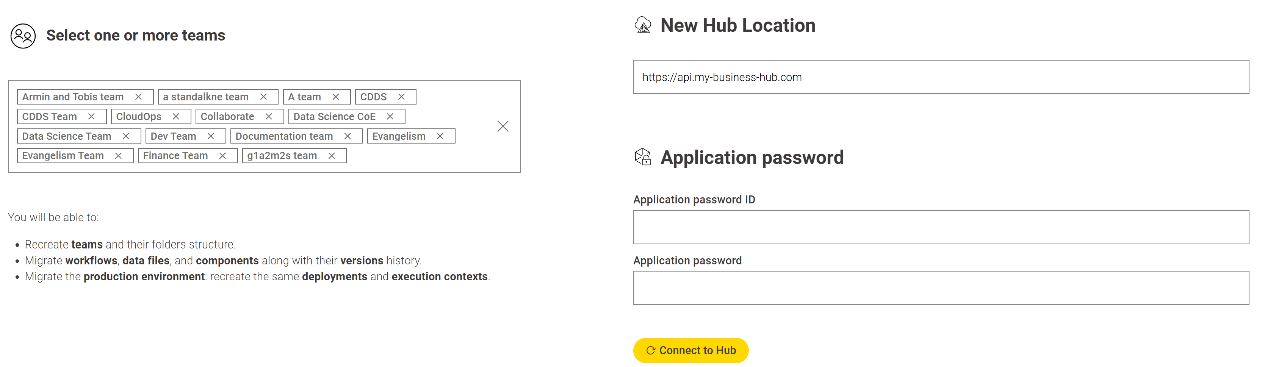Remove the Data Science CoE tag
The image size is (1262, 367).
tap(390, 116)
